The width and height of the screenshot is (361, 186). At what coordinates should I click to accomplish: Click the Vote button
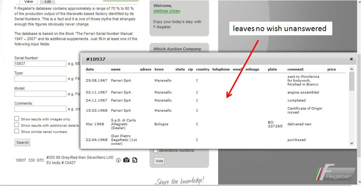pyautogui.click(x=159, y=161)
